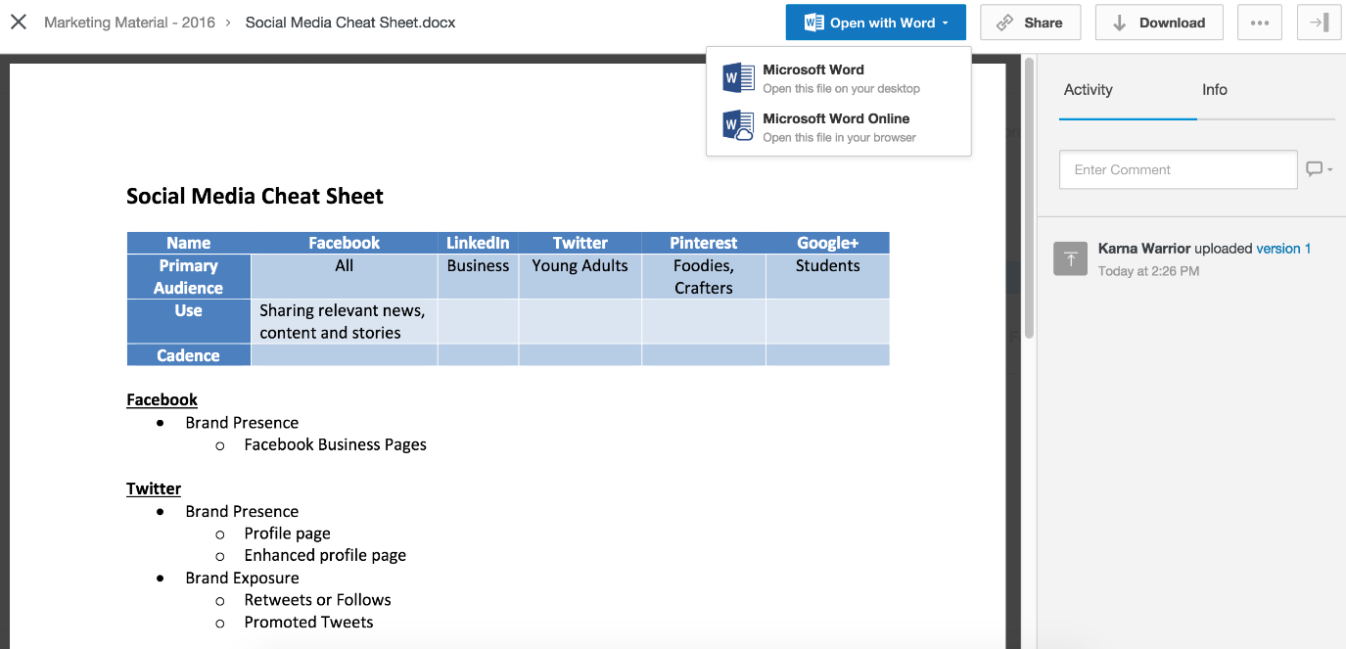Click the Share button
The height and width of the screenshot is (649, 1346).
[1030, 23]
